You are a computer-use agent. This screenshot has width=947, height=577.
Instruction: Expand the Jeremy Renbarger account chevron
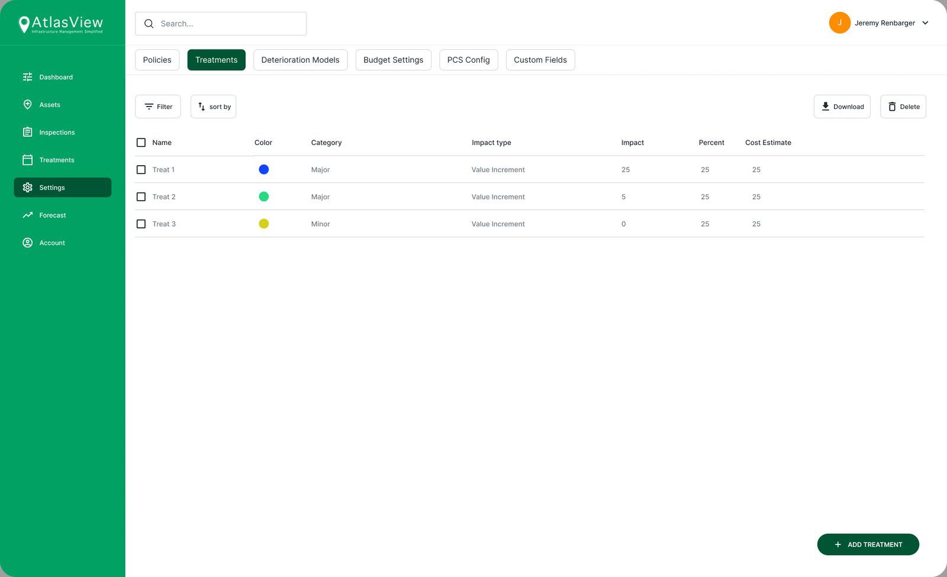[925, 23]
